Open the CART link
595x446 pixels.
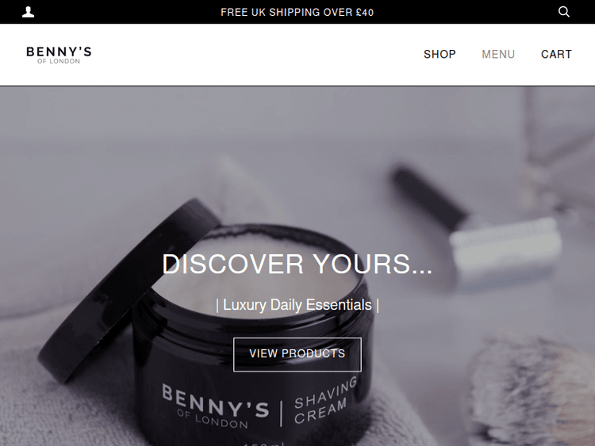click(x=556, y=54)
